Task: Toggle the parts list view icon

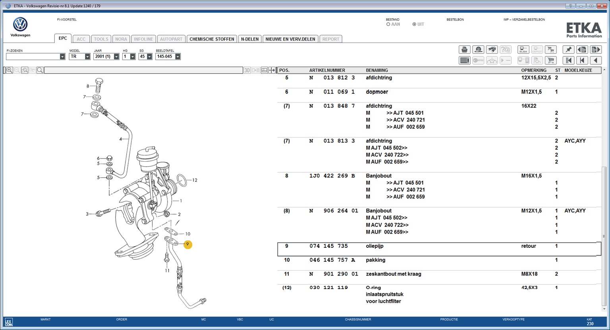Action: (x=464, y=60)
